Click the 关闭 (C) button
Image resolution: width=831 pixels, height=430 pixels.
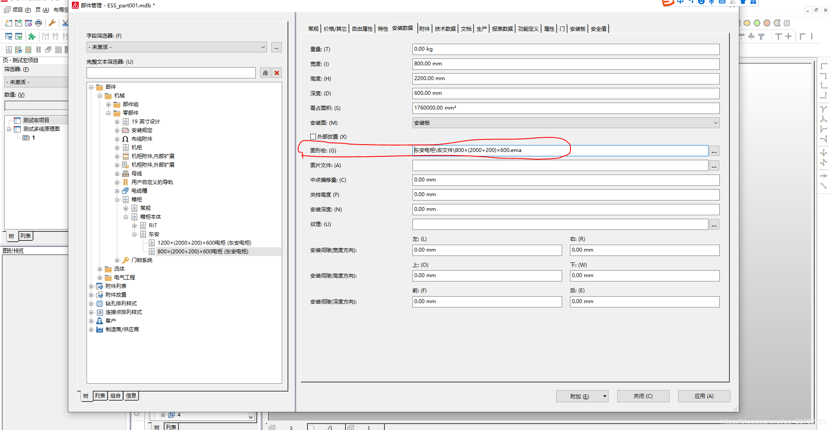(x=643, y=396)
